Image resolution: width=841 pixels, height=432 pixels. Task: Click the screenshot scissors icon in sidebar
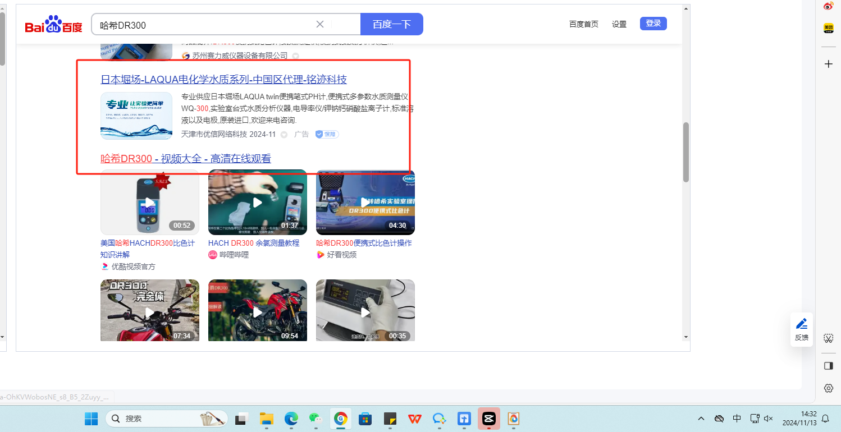point(828,338)
